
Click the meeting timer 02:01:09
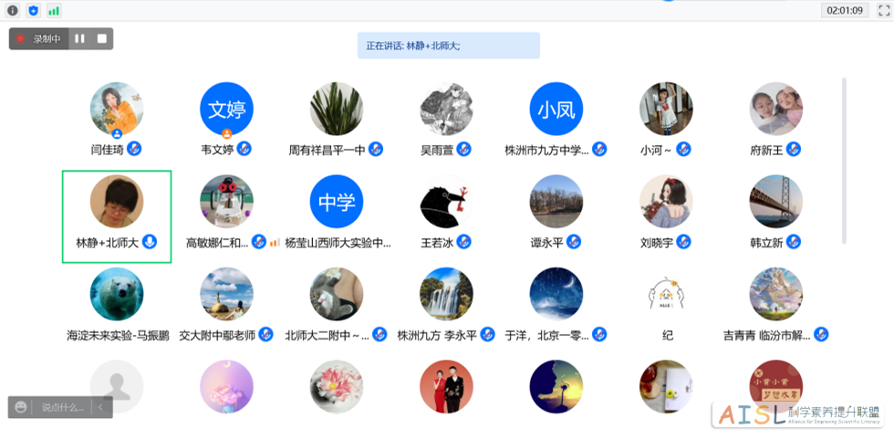[x=846, y=10]
